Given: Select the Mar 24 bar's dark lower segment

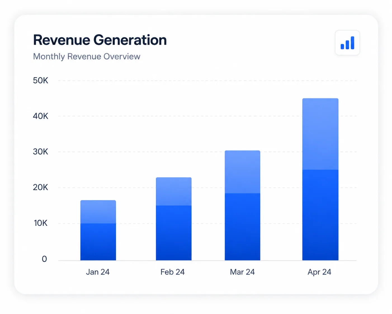Looking at the screenshot, I should [x=242, y=227].
